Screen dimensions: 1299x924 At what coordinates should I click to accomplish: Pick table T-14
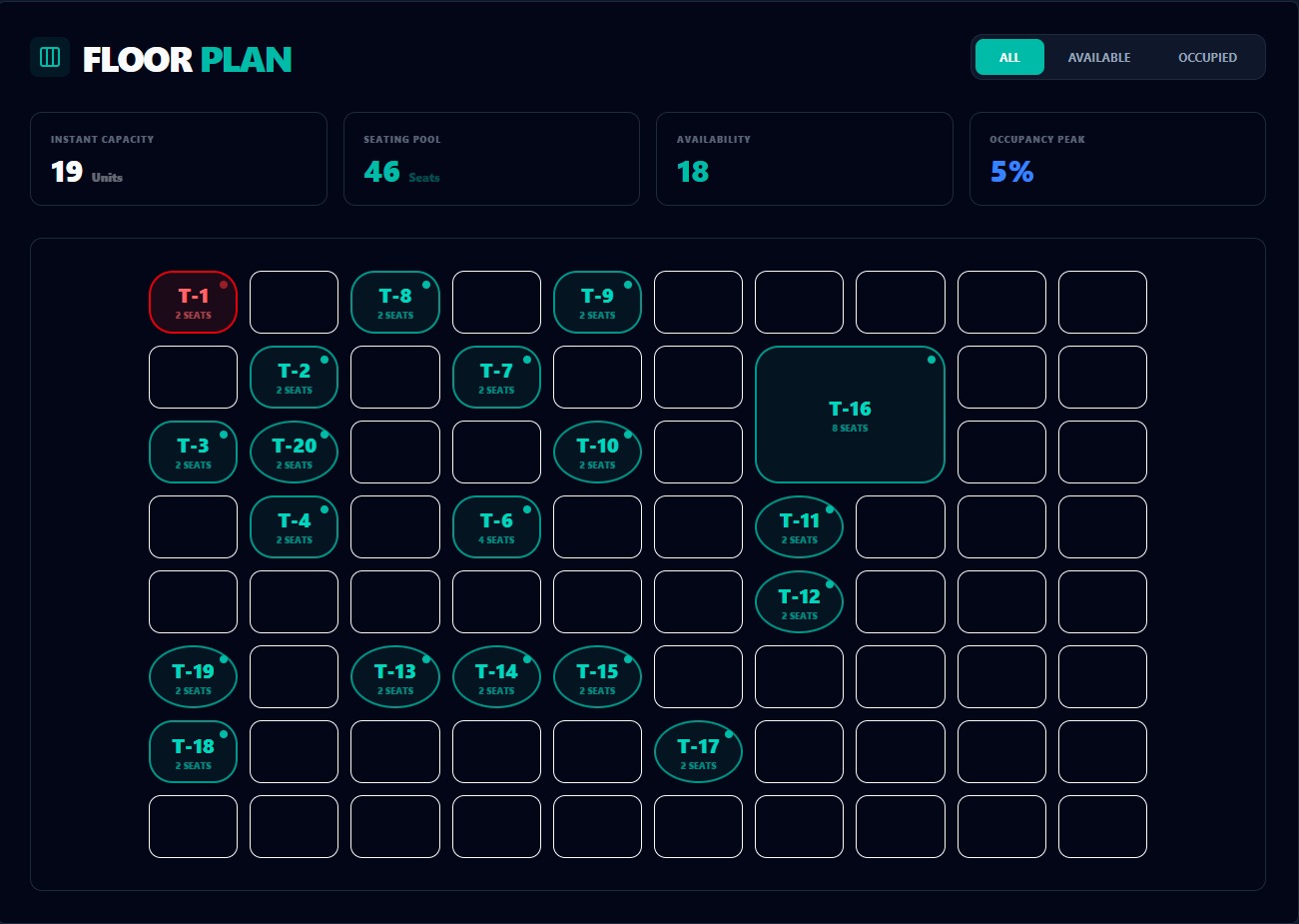[x=496, y=676]
